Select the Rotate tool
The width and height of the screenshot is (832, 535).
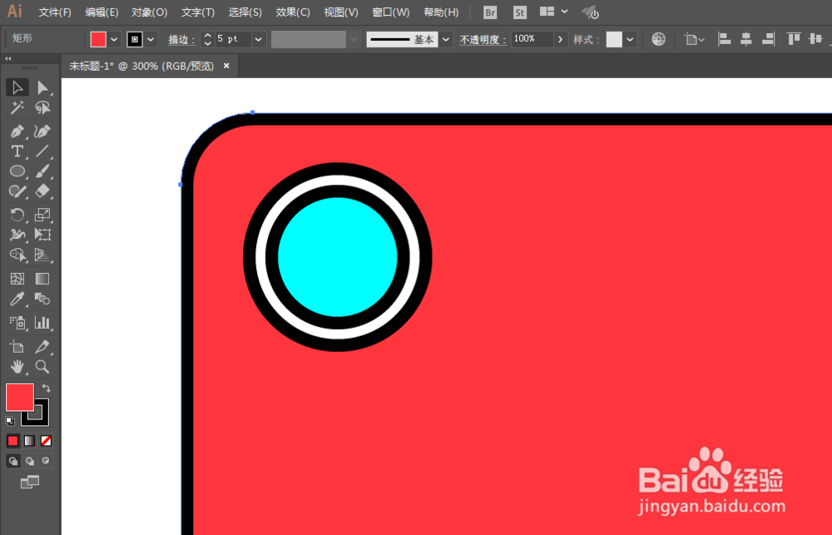(x=17, y=215)
